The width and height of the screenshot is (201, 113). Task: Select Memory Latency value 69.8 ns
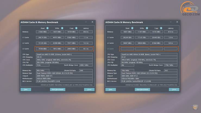click(x=86, y=32)
